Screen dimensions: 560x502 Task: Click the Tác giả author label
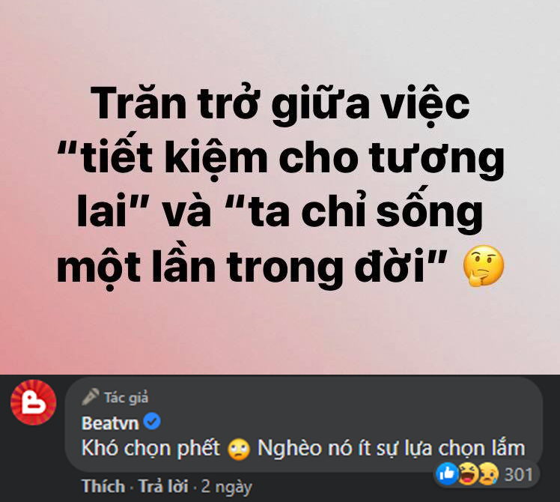[x=126, y=398]
